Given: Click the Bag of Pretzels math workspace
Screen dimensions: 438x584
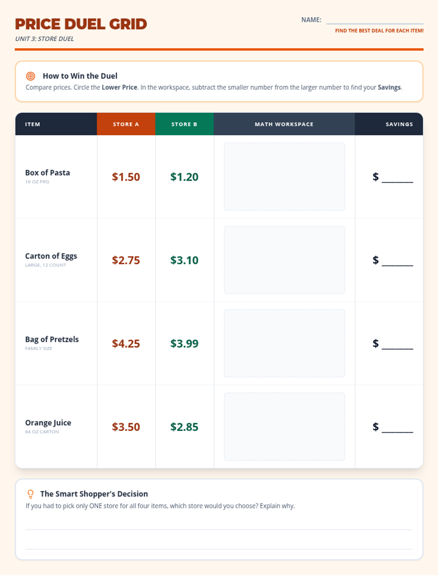Looking at the screenshot, I should [284, 343].
